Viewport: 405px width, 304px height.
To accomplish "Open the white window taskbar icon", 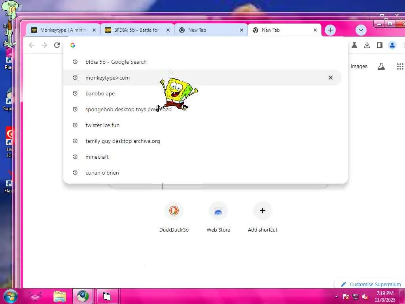I will 107,296.
